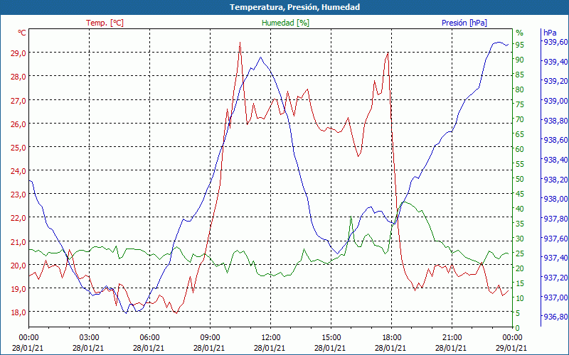Click the '28/01/21' date under 12:00

pos(270,348)
